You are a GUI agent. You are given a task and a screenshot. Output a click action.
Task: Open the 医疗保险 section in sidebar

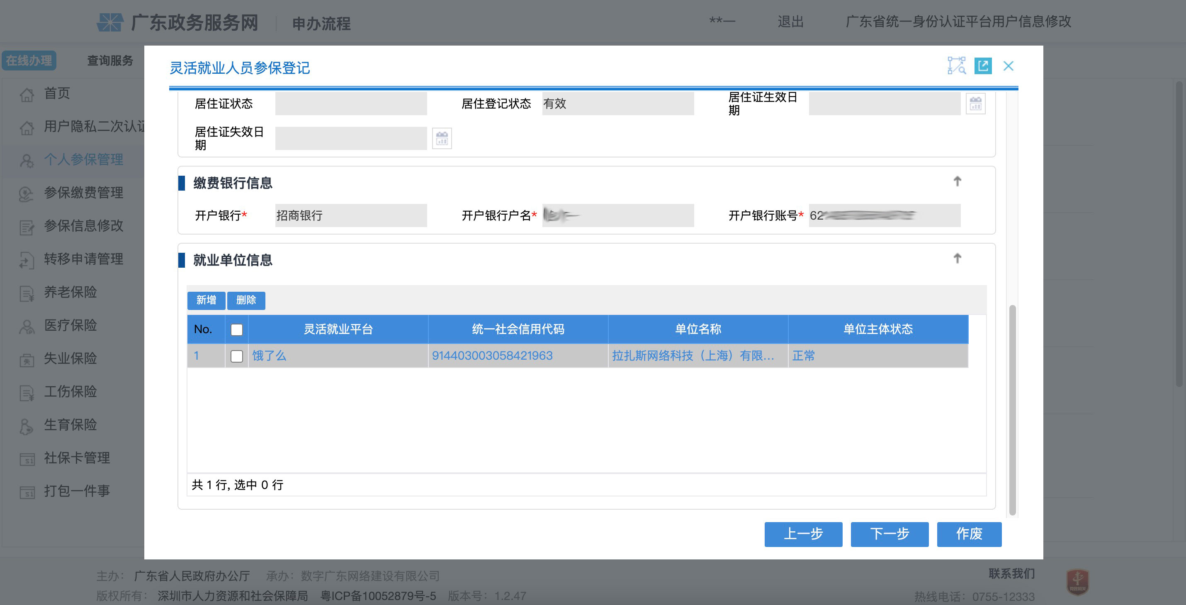click(x=70, y=326)
